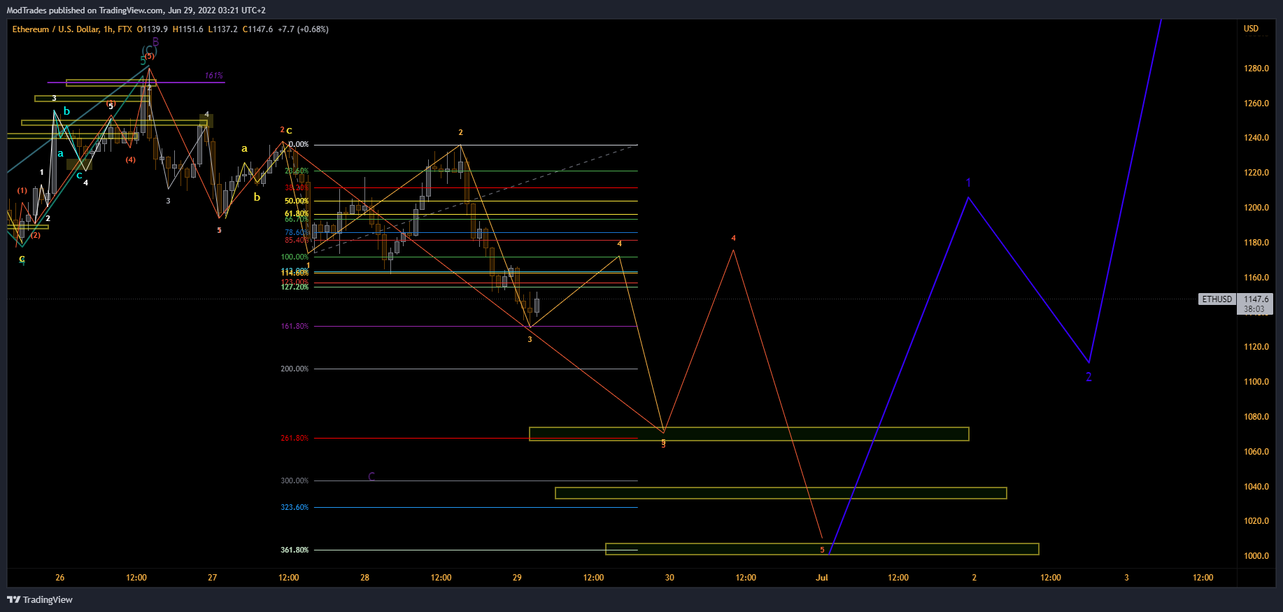Click the 323.60% Fibonacci level label
1283x612 pixels.
(295, 508)
